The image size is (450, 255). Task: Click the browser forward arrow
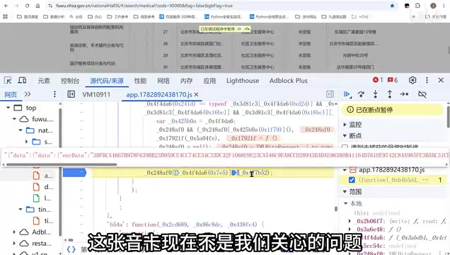(17, 6)
